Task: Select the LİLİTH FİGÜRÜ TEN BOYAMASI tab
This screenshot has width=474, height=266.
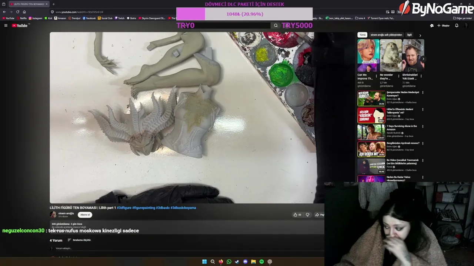Action: coord(29,4)
